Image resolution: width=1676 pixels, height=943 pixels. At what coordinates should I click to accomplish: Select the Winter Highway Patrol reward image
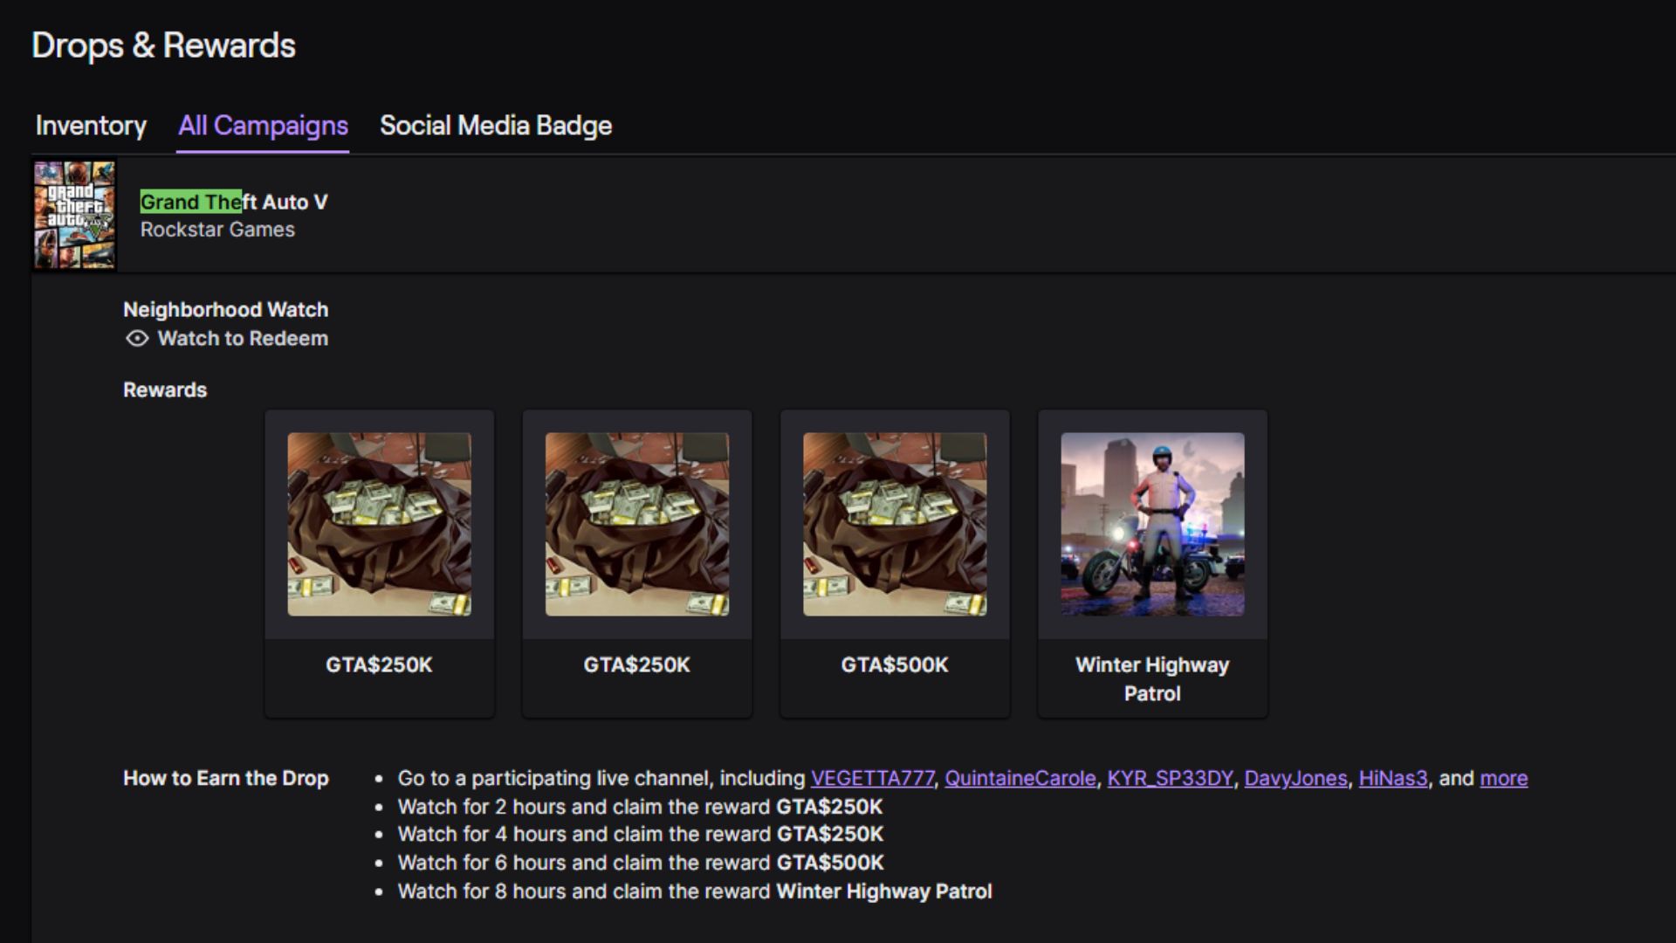pos(1152,524)
